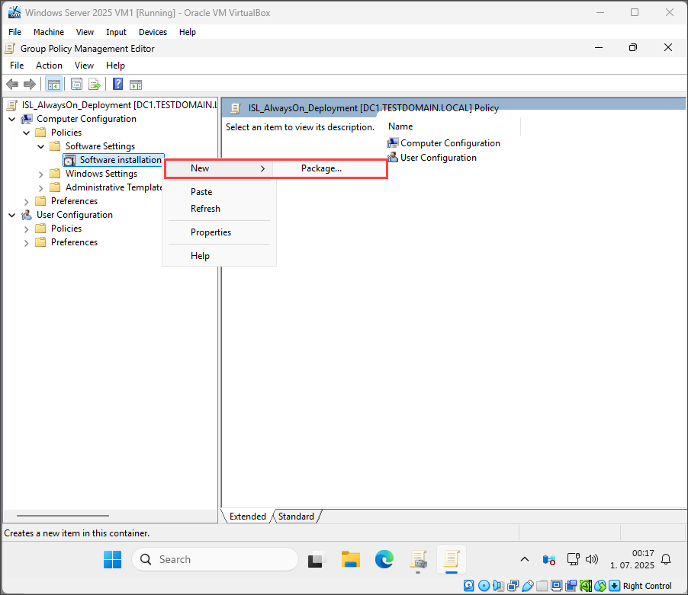Screen dimensions: 688x595
Task: Click the taskbar Search box
Action: (x=215, y=559)
